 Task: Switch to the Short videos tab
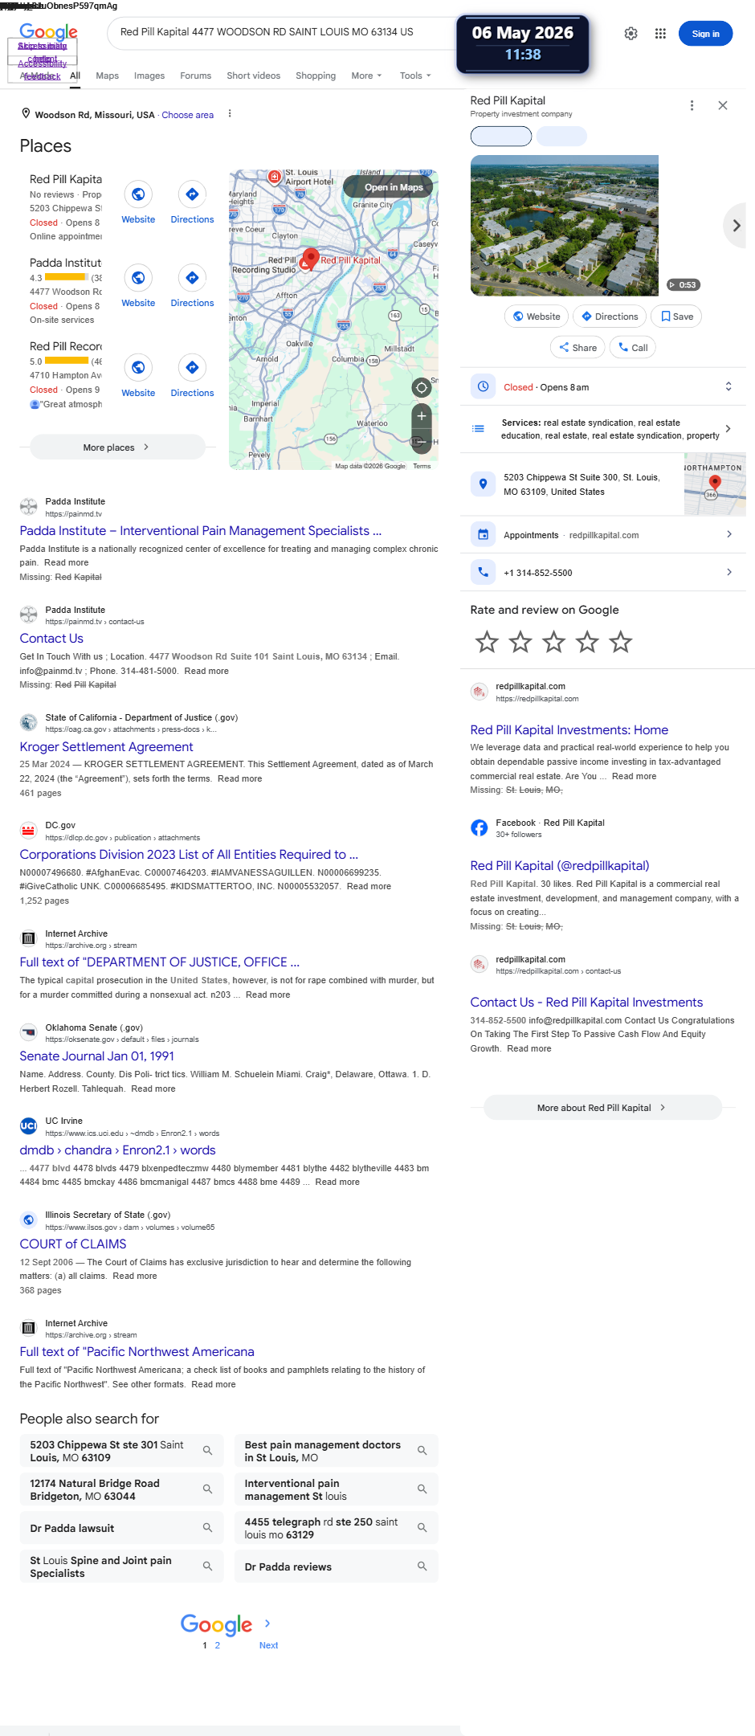[x=253, y=76]
